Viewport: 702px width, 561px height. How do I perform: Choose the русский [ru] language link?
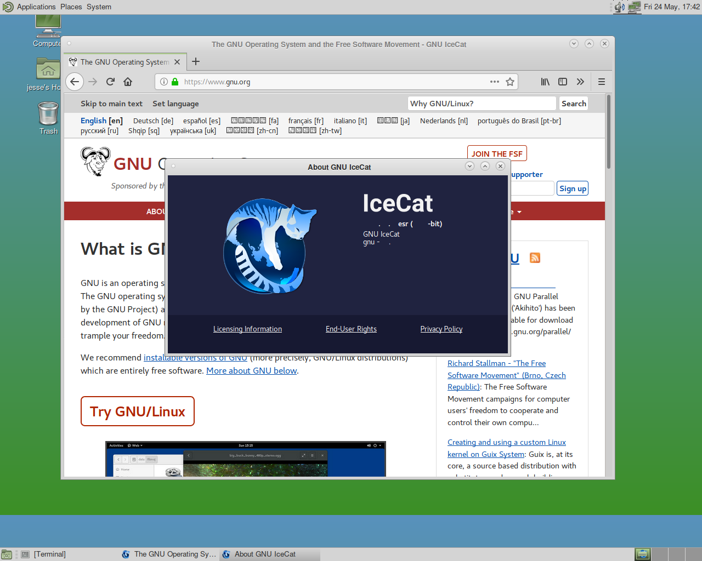pyautogui.click(x=99, y=130)
